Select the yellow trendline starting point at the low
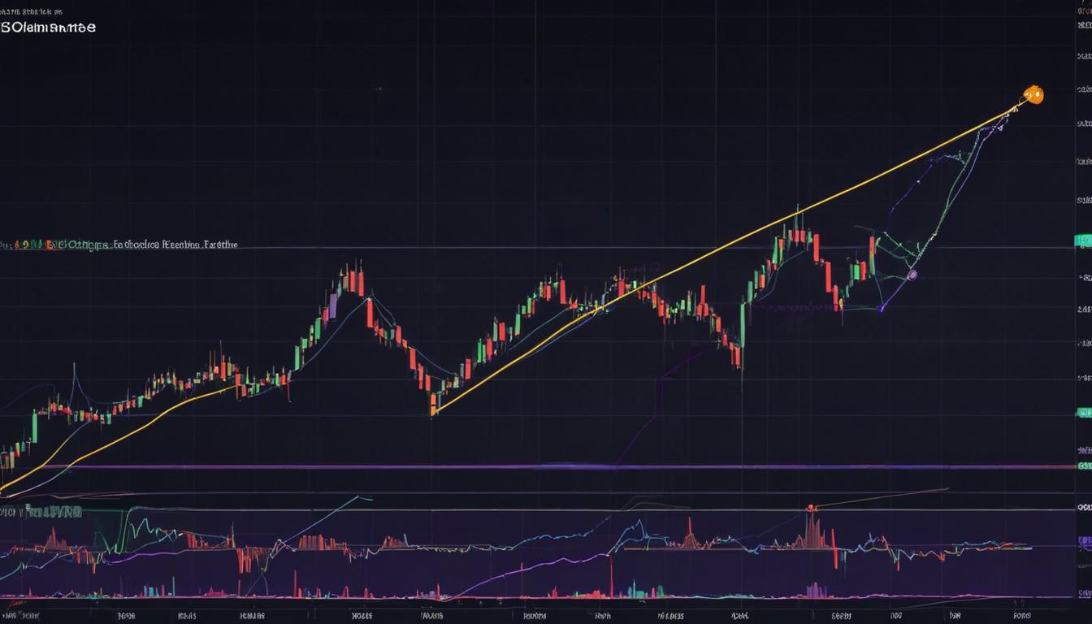The height and width of the screenshot is (624, 1092). (x=434, y=413)
